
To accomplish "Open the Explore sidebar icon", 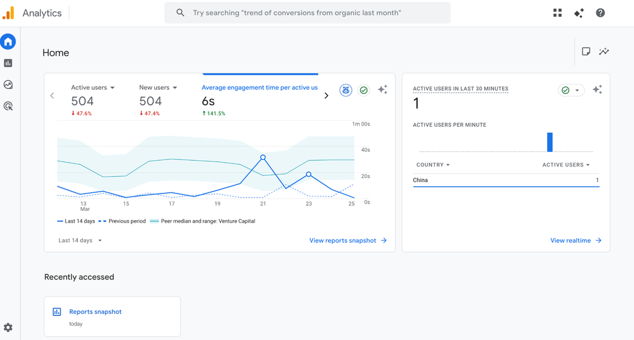I will pos(8,85).
